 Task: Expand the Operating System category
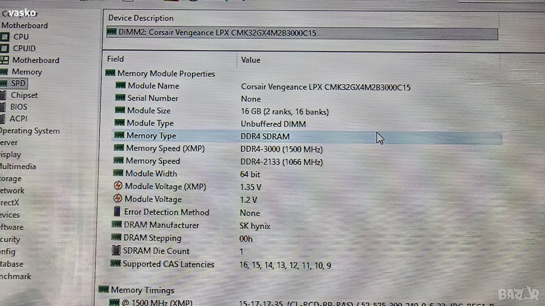click(x=29, y=131)
